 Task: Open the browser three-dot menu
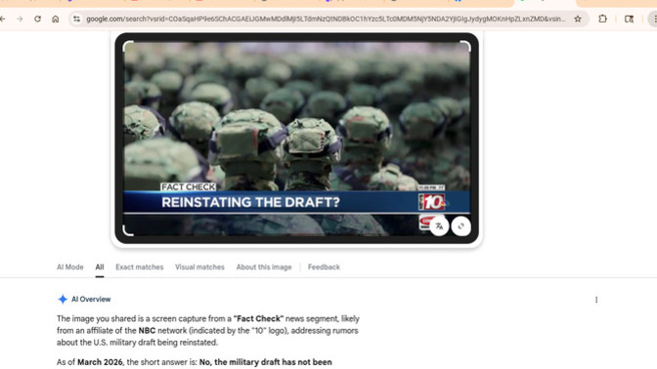pos(654,19)
